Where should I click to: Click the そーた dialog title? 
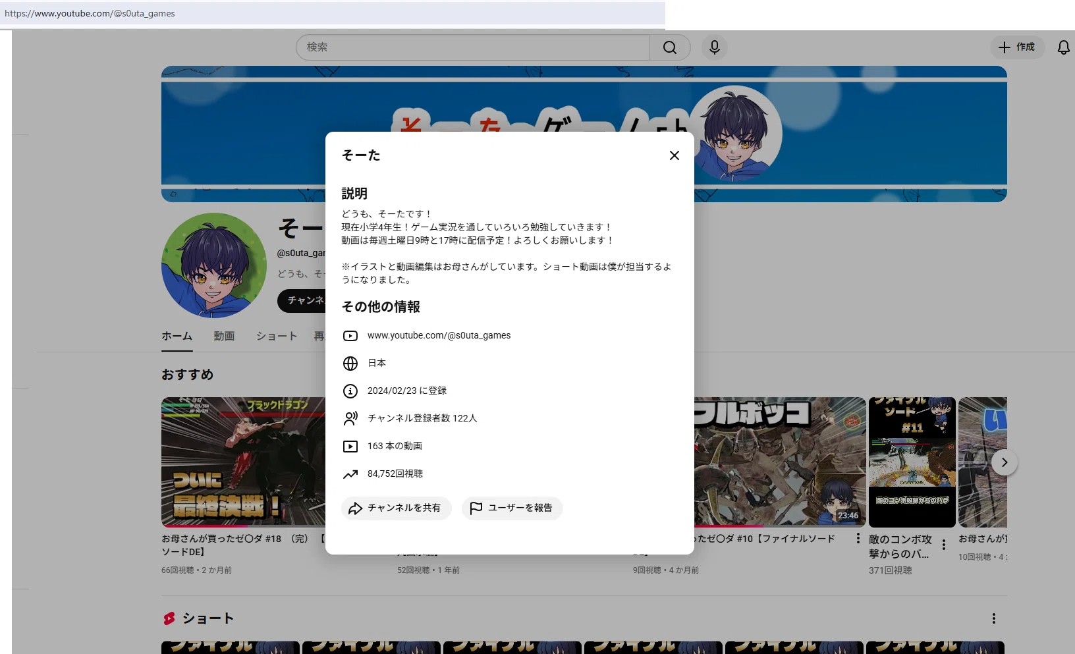pyautogui.click(x=361, y=155)
